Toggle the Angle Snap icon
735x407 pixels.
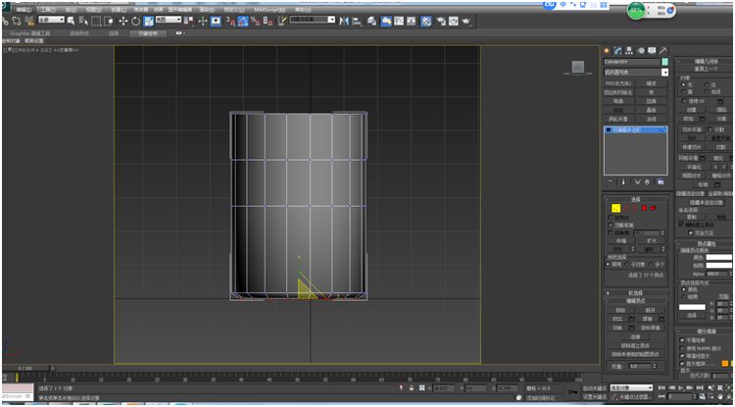(x=243, y=21)
